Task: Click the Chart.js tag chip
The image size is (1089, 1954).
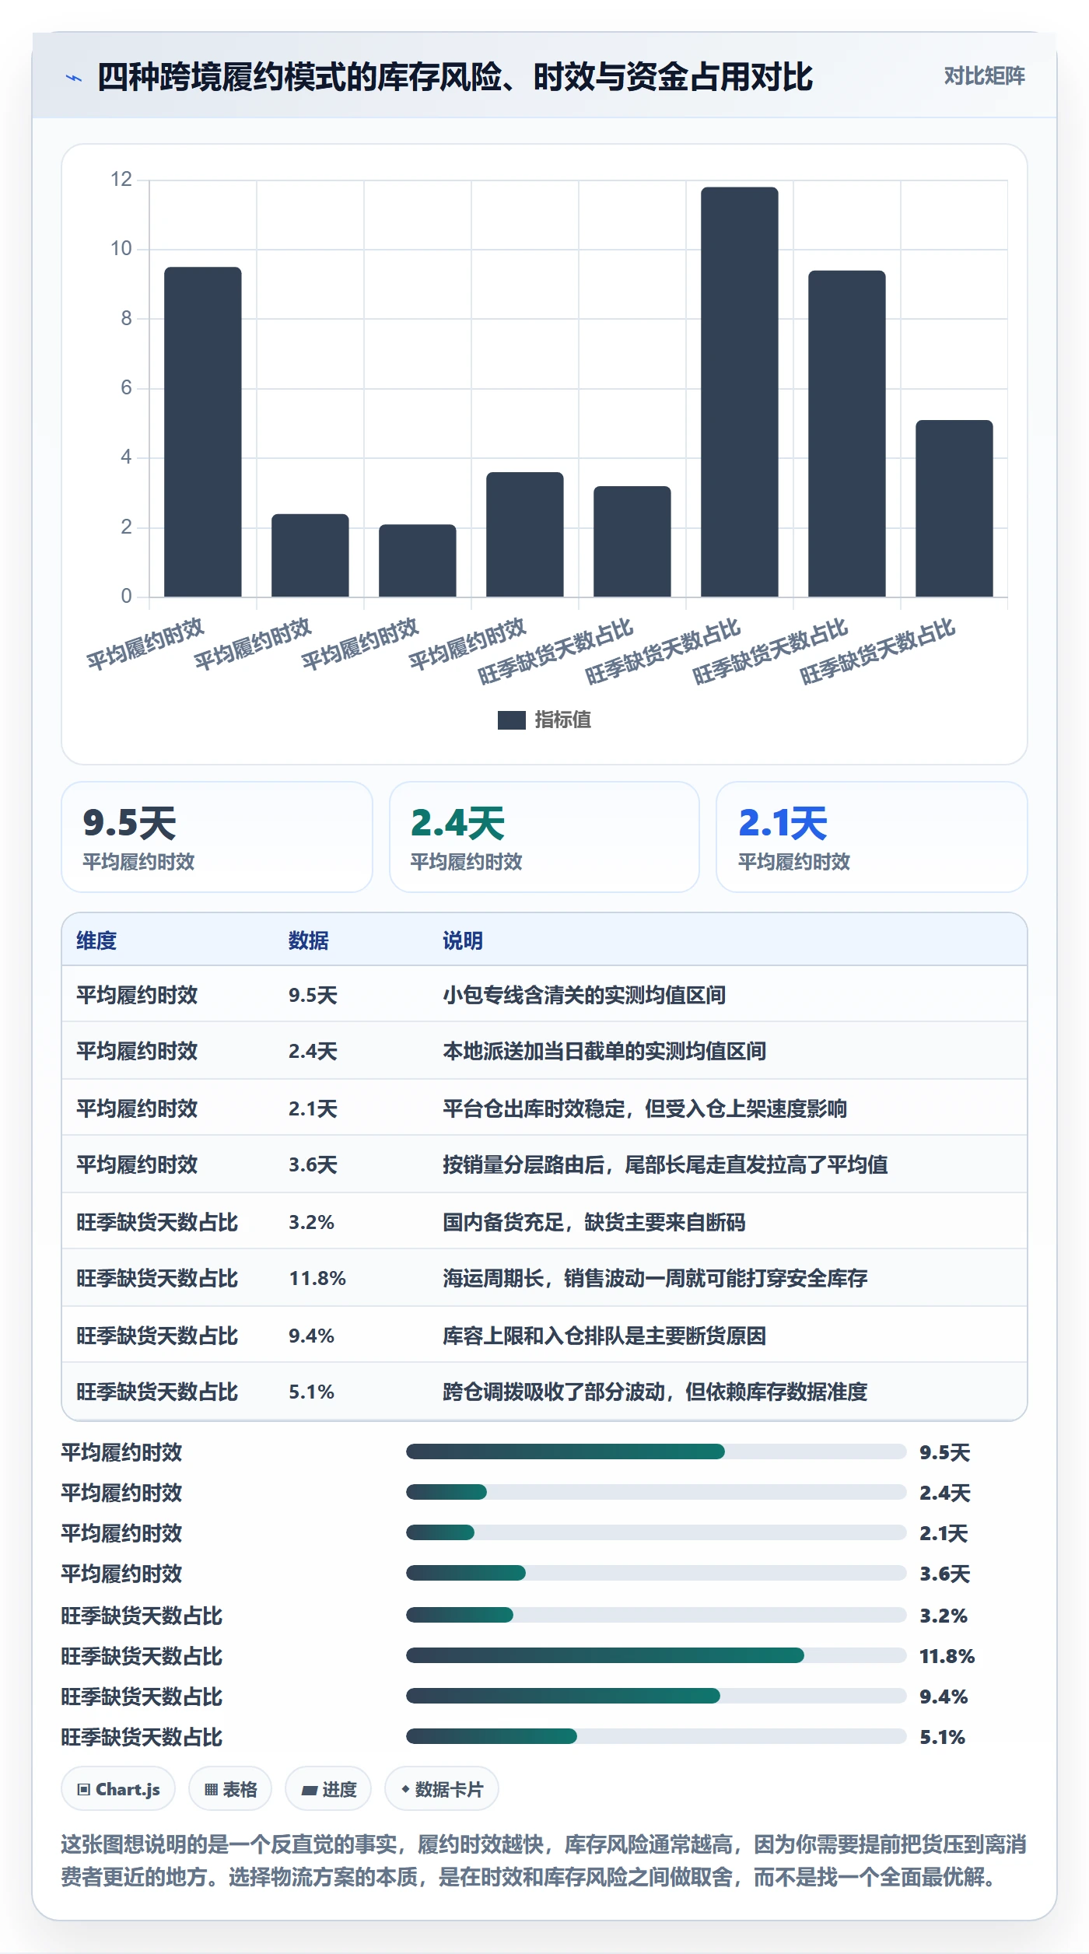Action: (118, 1789)
